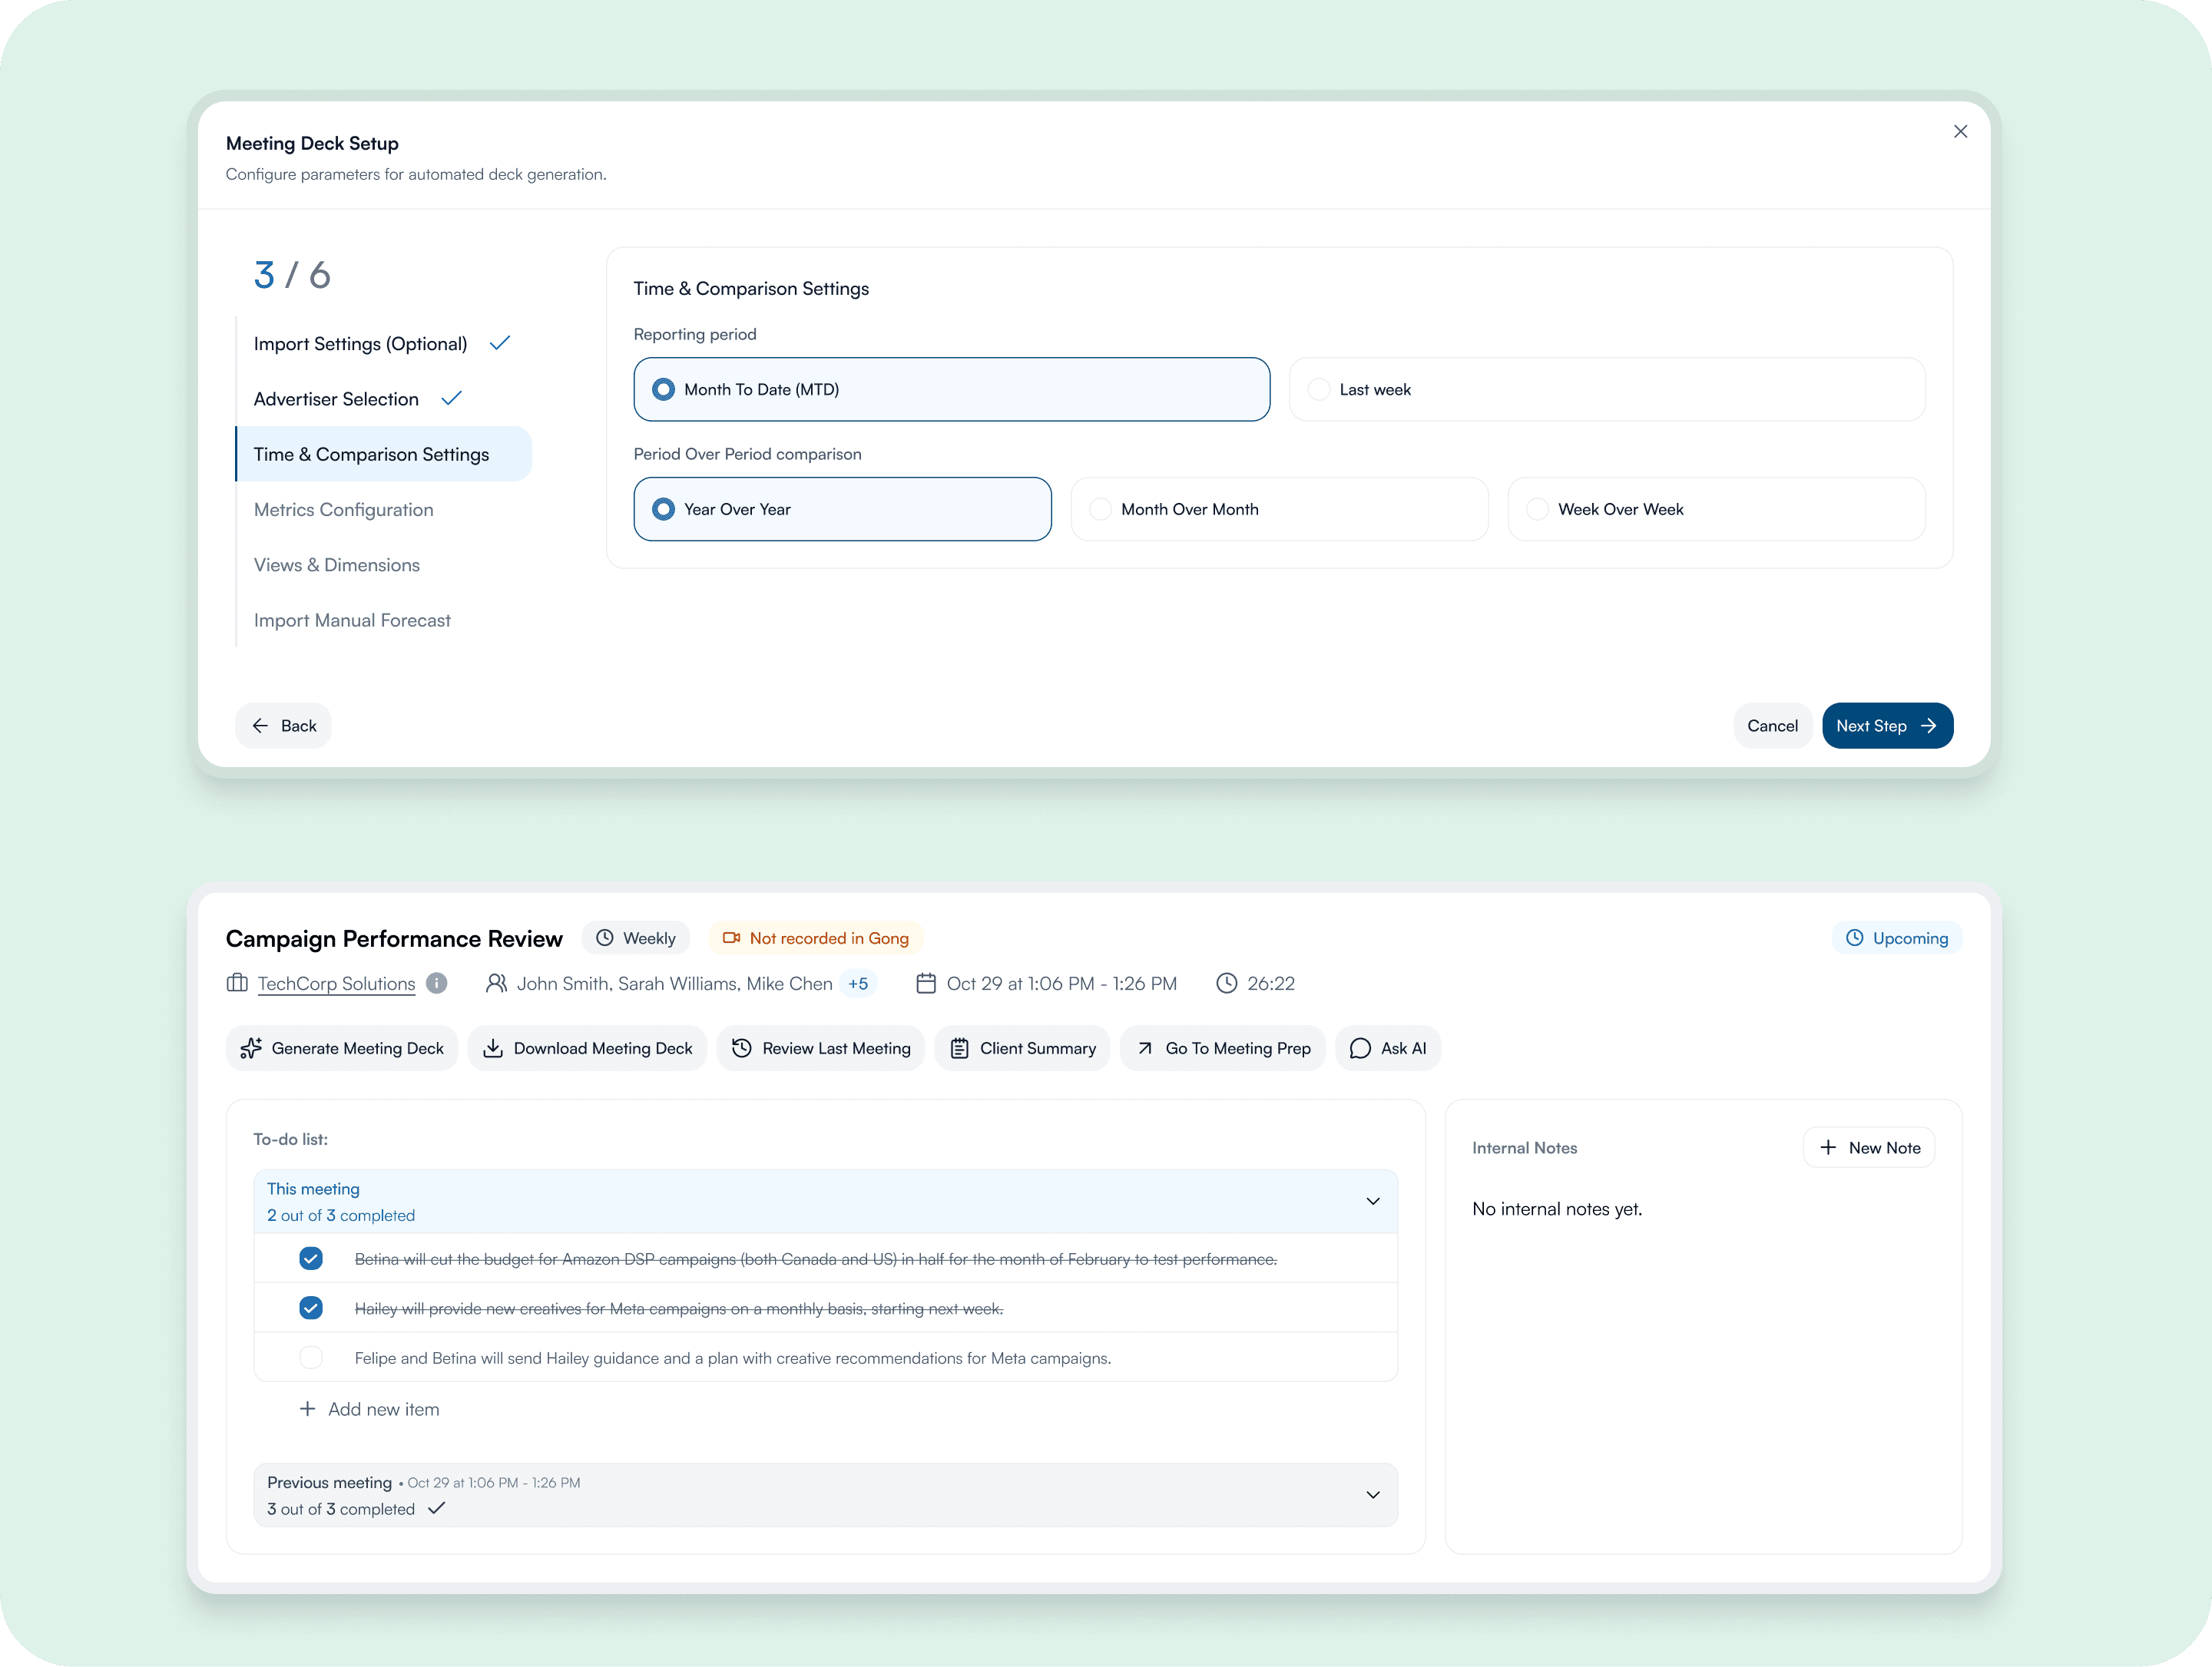Viewport: 2212px width, 1667px height.
Task: Go to Views & Dimensions step
Action: [x=336, y=565]
